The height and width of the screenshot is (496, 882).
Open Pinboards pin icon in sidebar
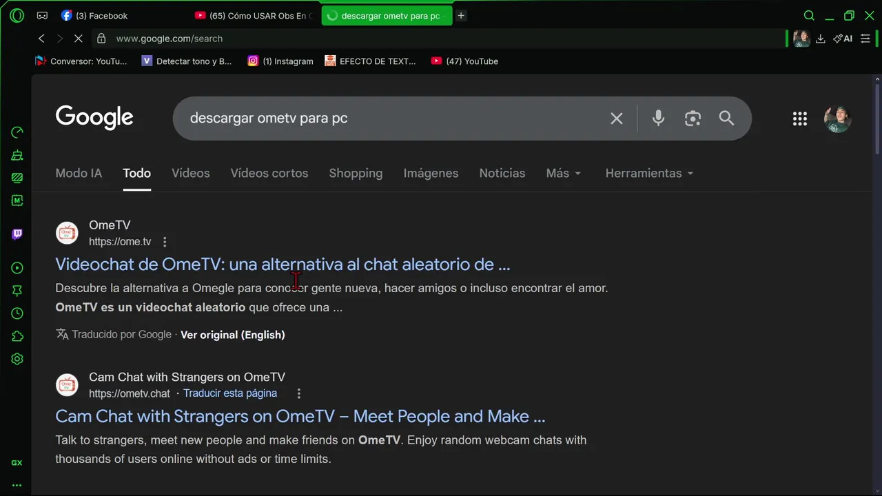[x=17, y=291]
